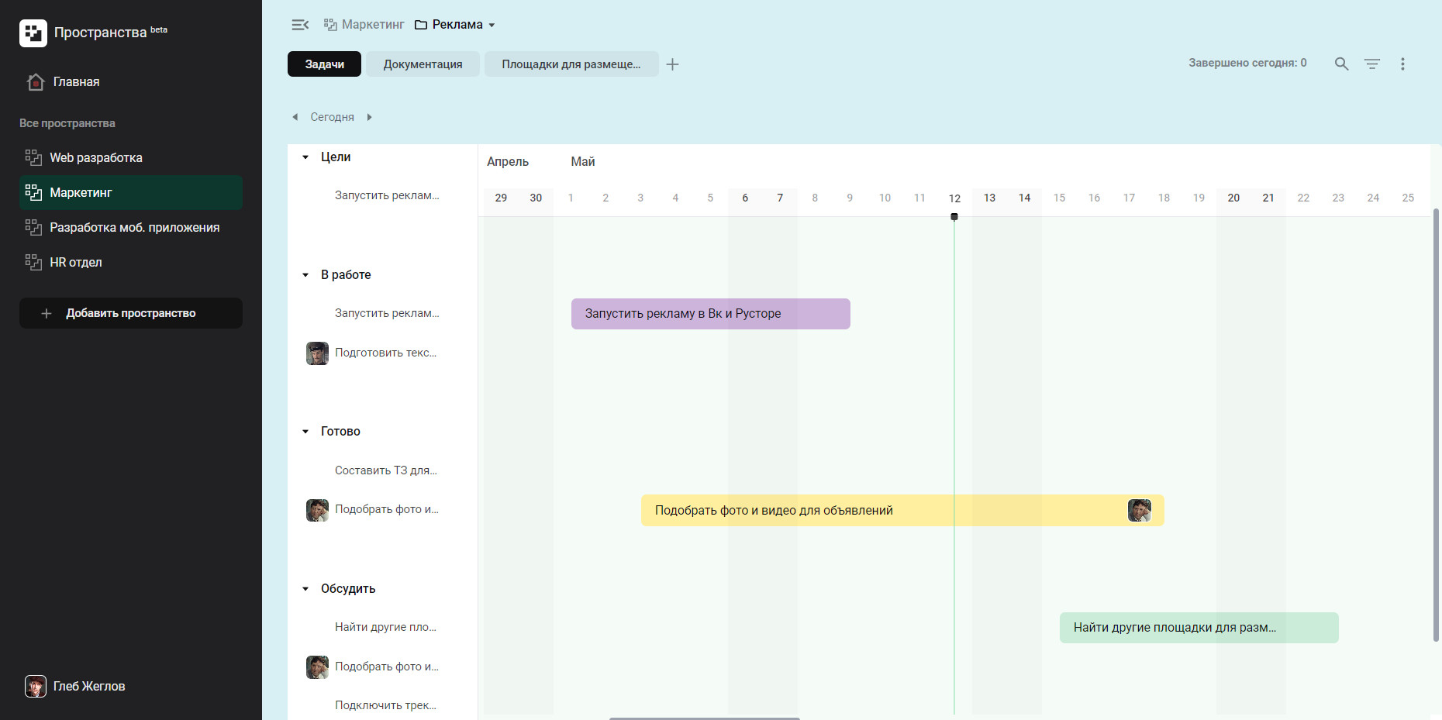Viewport: 1442px width, 720px height.
Task: Collapse the В работе group
Action: pyautogui.click(x=305, y=275)
